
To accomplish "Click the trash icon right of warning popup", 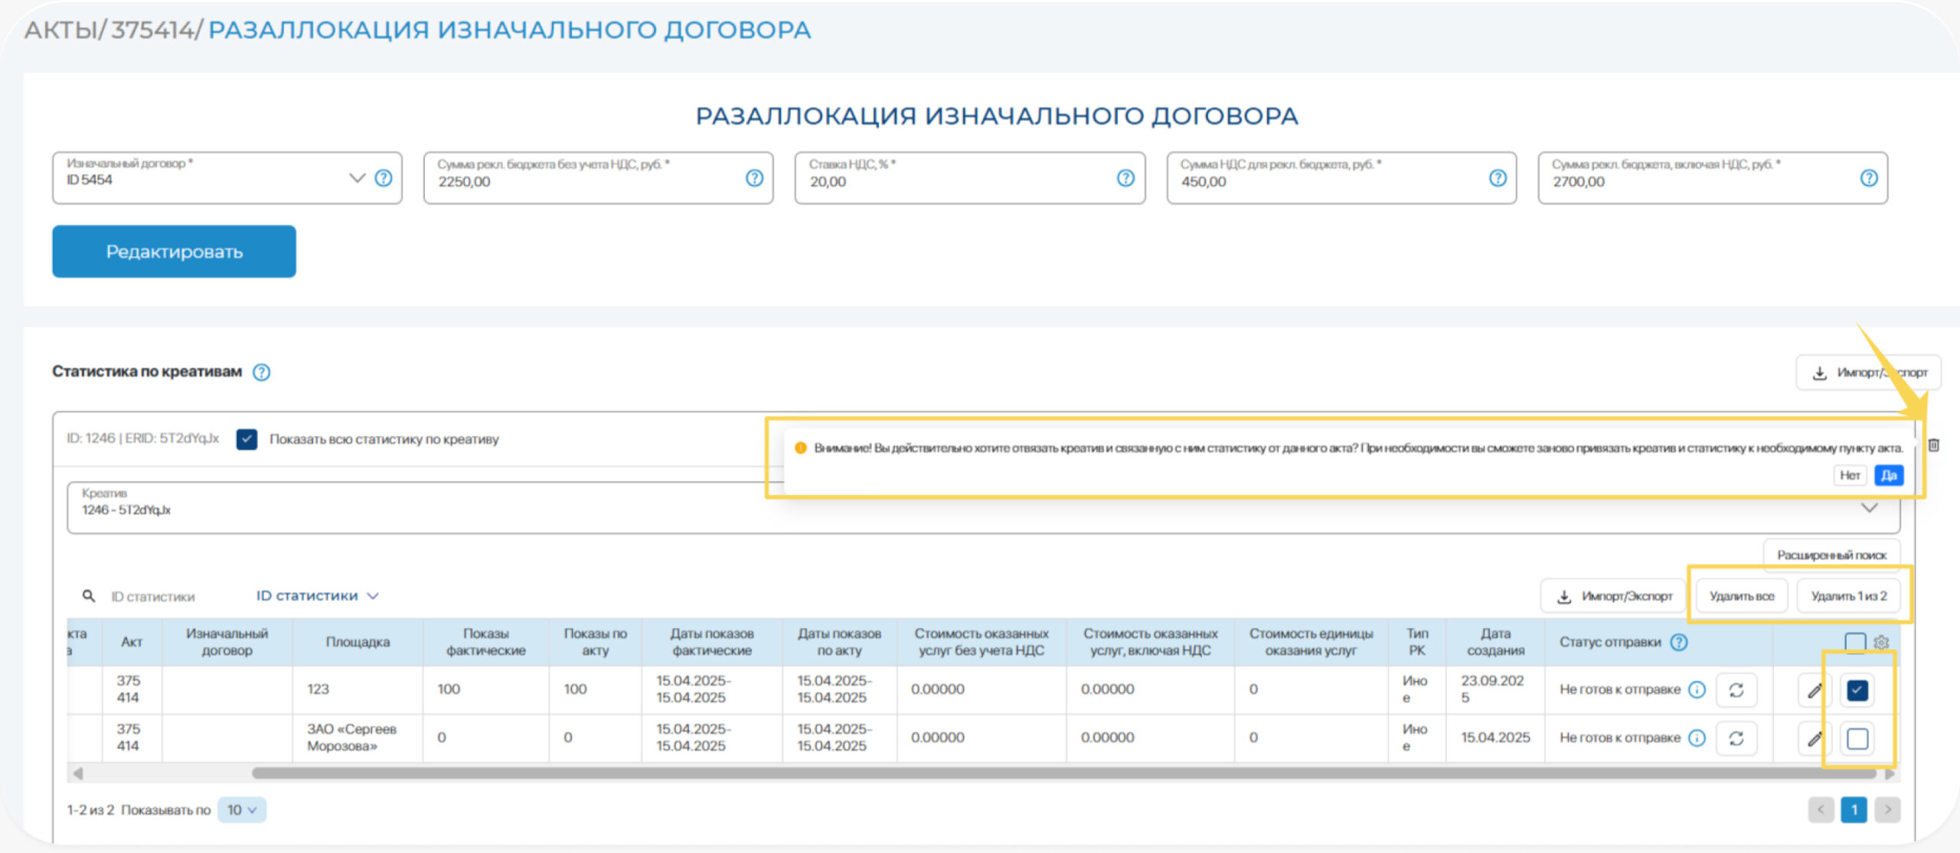I will (x=1933, y=445).
